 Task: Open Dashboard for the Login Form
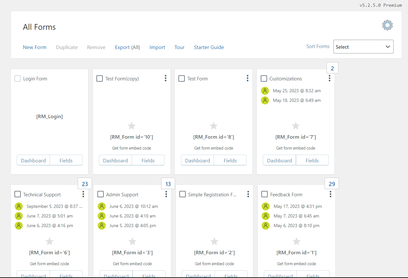click(33, 160)
